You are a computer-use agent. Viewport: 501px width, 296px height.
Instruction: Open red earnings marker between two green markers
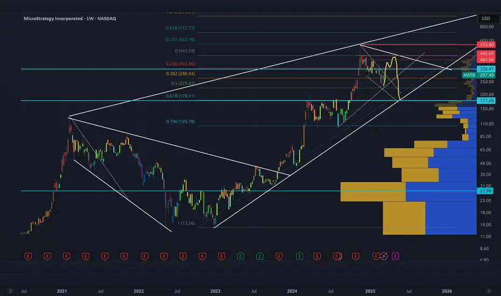pyautogui.click(x=279, y=256)
